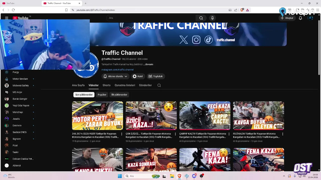Open options menu for 246.357 ₺ CEZA YEDİ video
Image resolution: width=321 pixels, height=180 pixels.
(122, 134)
